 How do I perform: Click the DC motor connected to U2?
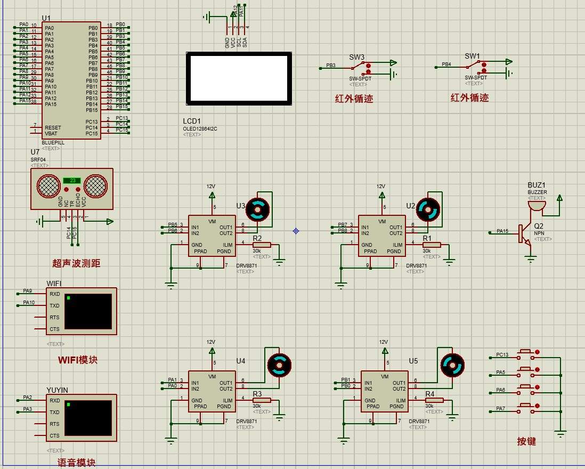[x=428, y=209]
